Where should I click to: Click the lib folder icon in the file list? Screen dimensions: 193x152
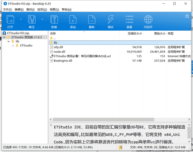[52, 43]
